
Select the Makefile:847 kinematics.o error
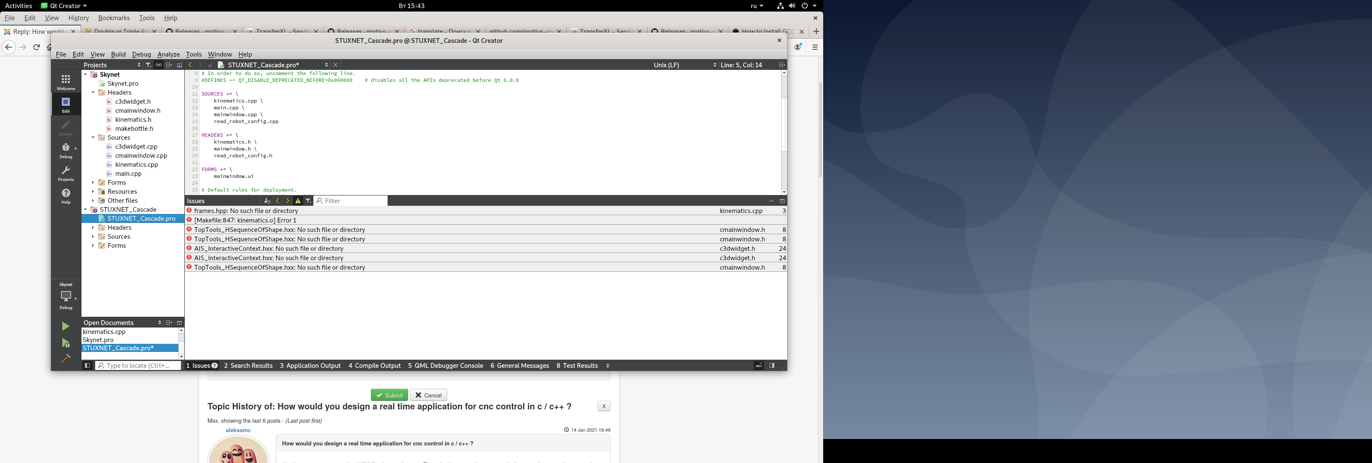click(486, 220)
